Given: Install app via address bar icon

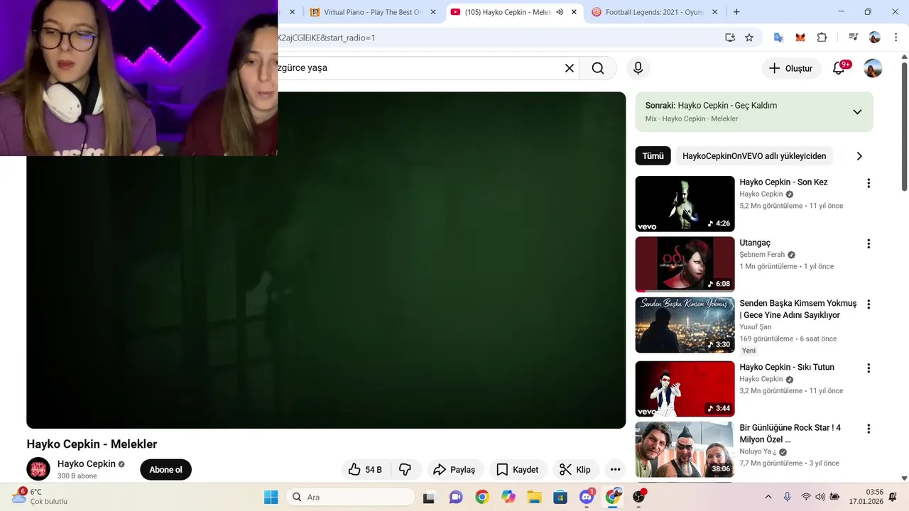Looking at the screenshot, I should pos(730,38).
